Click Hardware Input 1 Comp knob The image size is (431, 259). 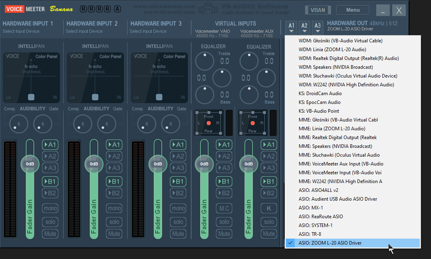[x=19, y=124]
